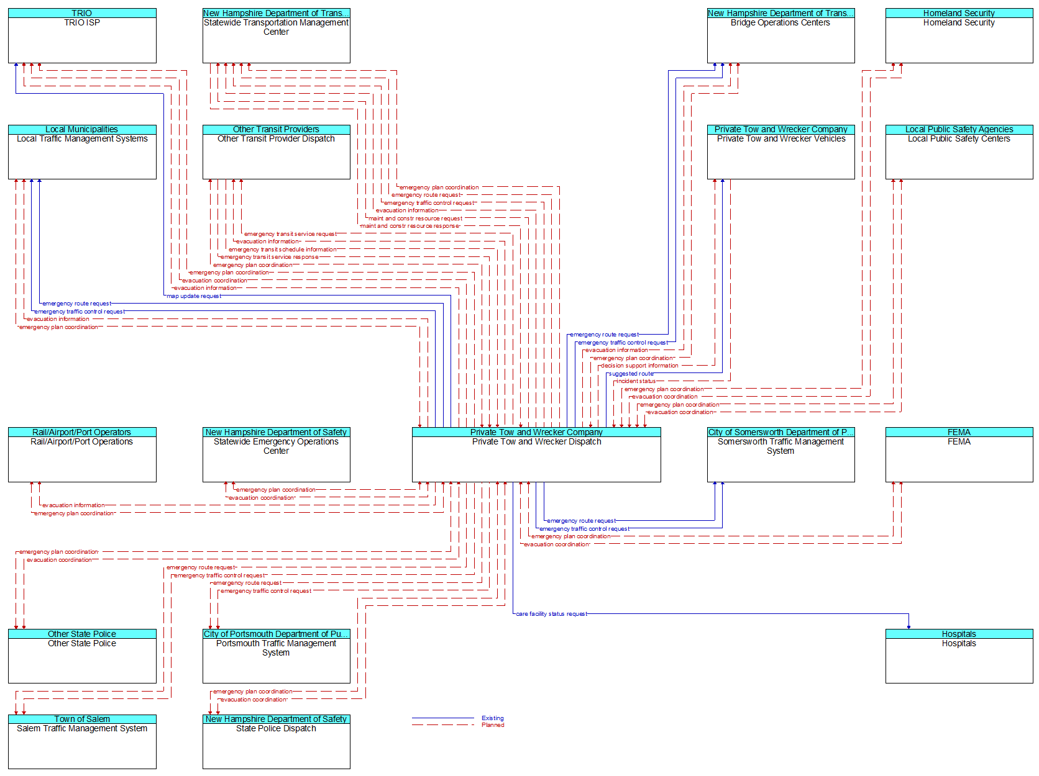The width and height of the screenshot is (1039, 776).
Task: Select the 'incident status' flow label
Action: coord(636,381)
